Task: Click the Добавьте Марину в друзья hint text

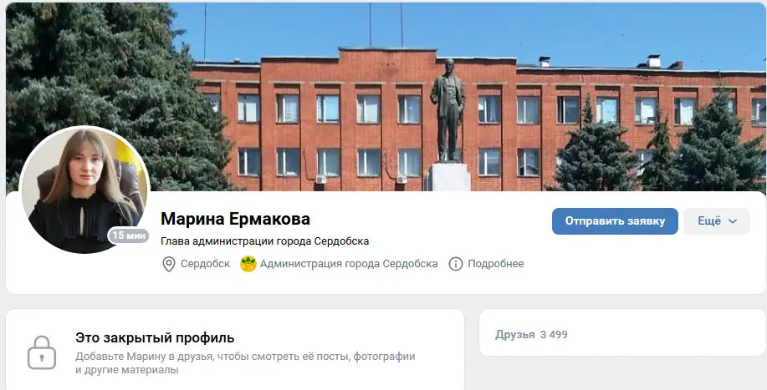Action: click(x=245, y=363)
